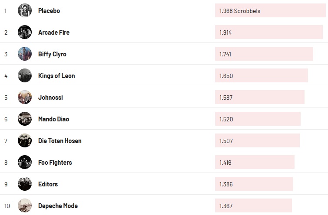Click the Editors artist name

tap(48, 184)
